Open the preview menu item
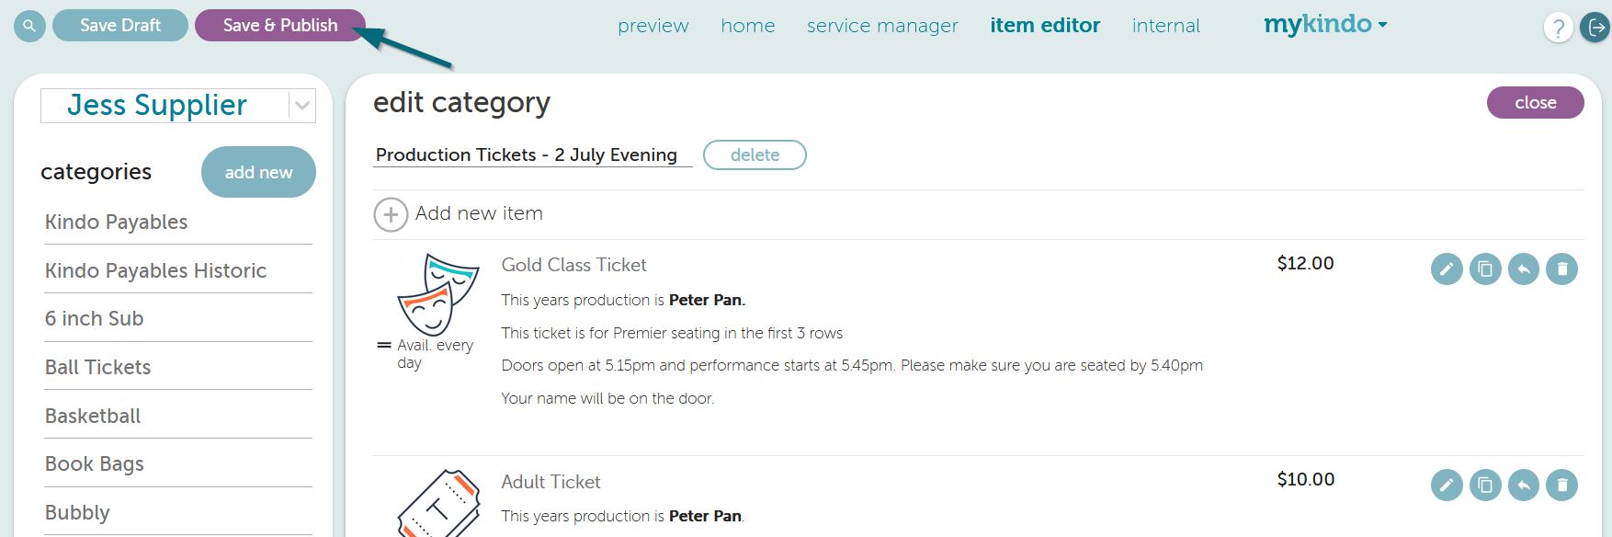This screenshot has height=537, width=1612. pyautogui.click(x=653, y=26)
